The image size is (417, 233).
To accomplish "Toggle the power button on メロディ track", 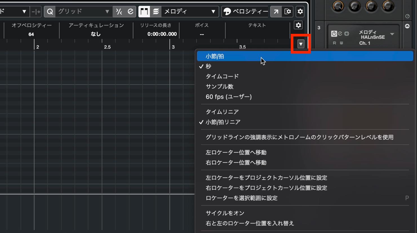I will [334, 34].
